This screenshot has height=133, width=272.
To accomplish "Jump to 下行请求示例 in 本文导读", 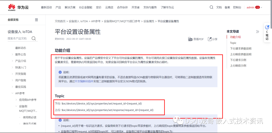I will (x=238, y=60).
